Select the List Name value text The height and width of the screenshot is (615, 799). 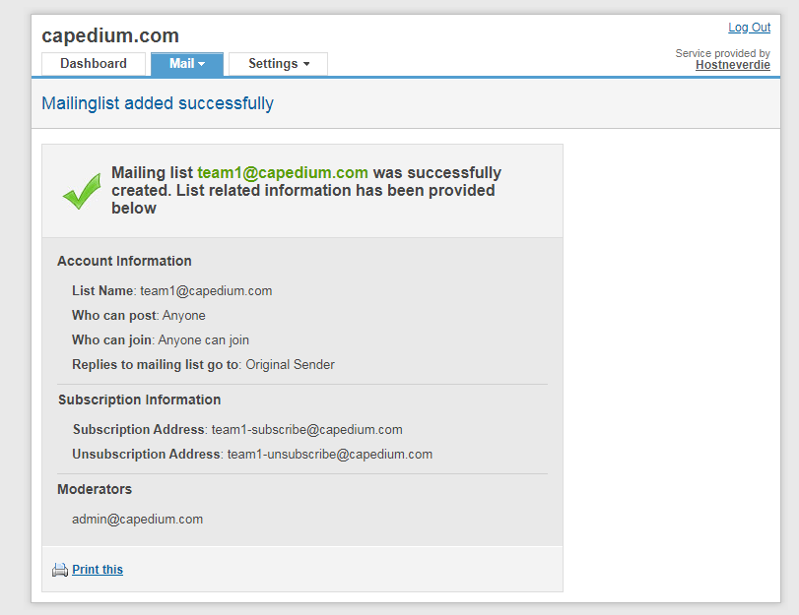[206, 291]
